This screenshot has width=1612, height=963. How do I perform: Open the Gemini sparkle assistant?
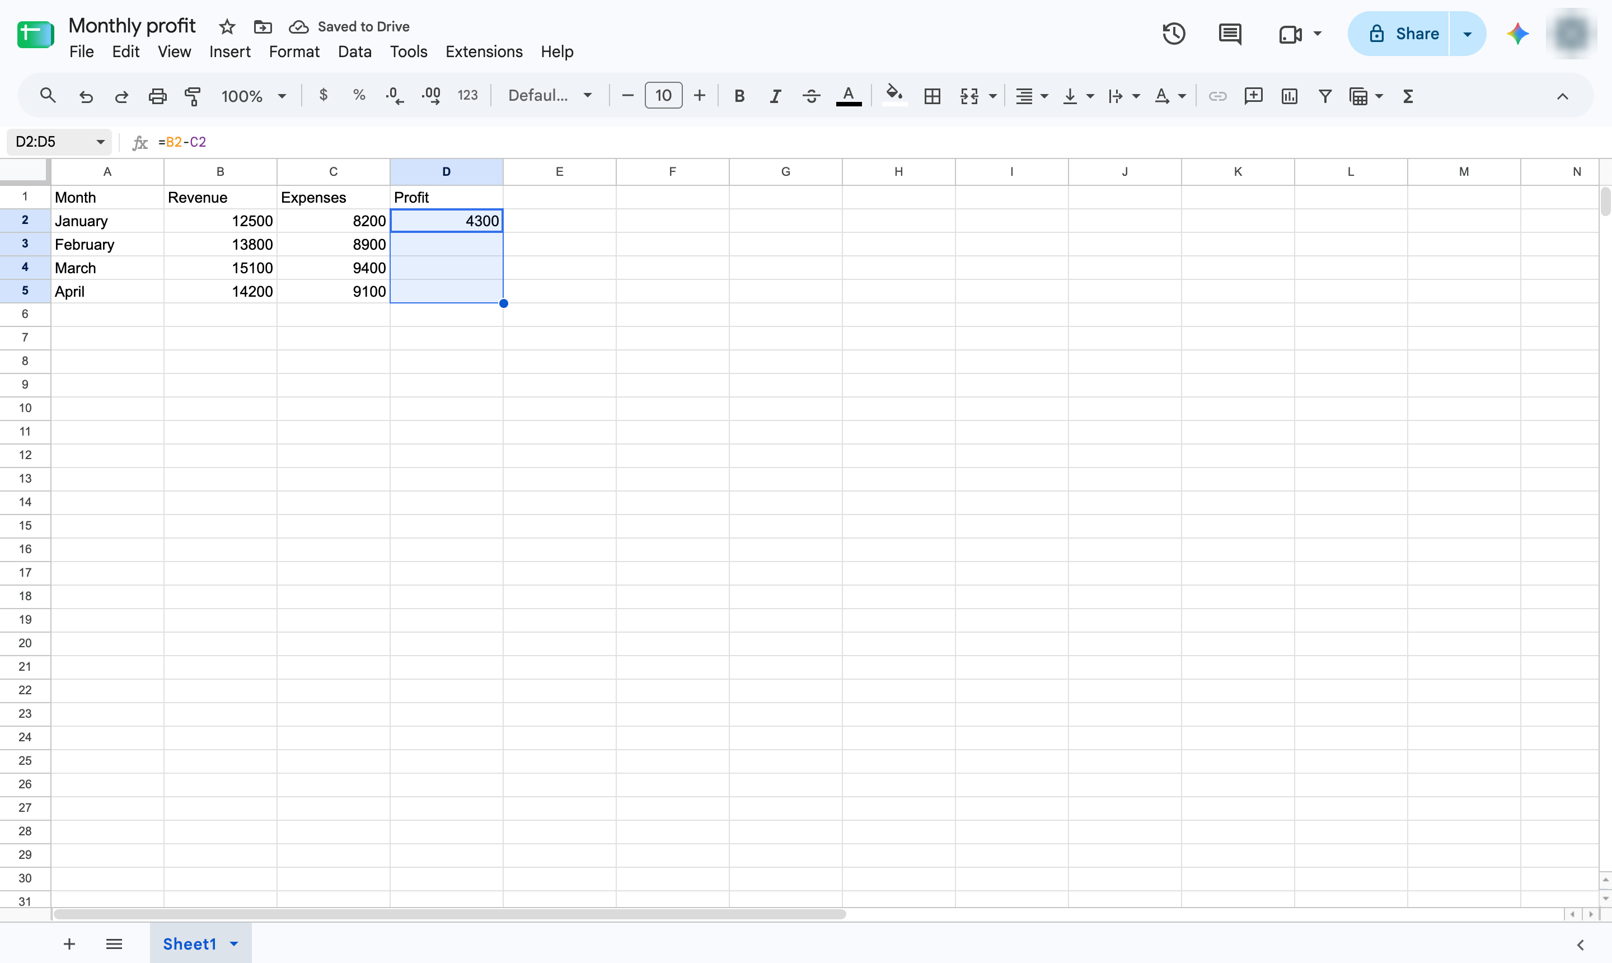[x=1517, y=34]
